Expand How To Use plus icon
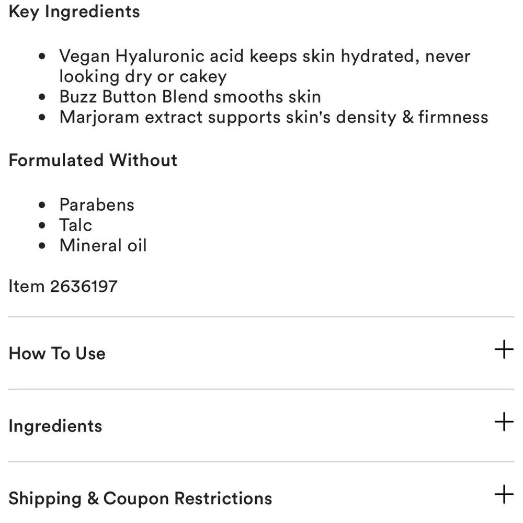The image size is (523, 523). [504, 349]
